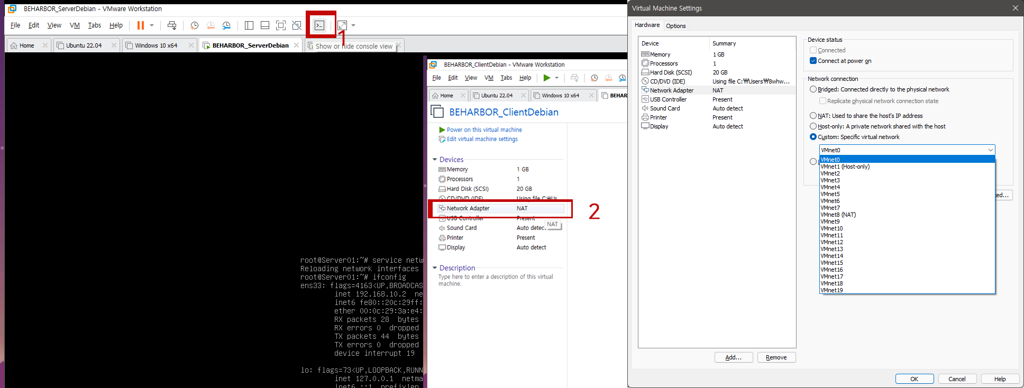Close the Home tab in ClientDebian window

click(x=463, y=96)
